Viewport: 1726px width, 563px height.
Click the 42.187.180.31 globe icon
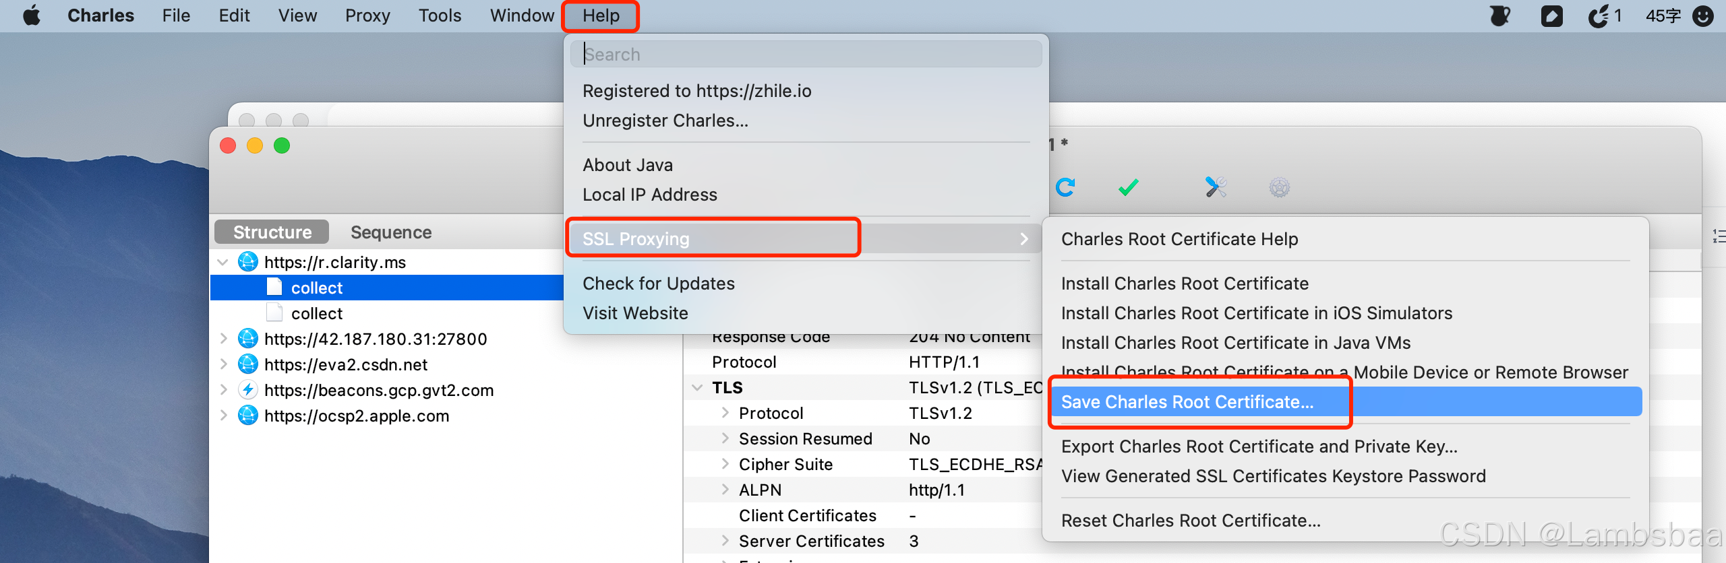tap(248, 338)
